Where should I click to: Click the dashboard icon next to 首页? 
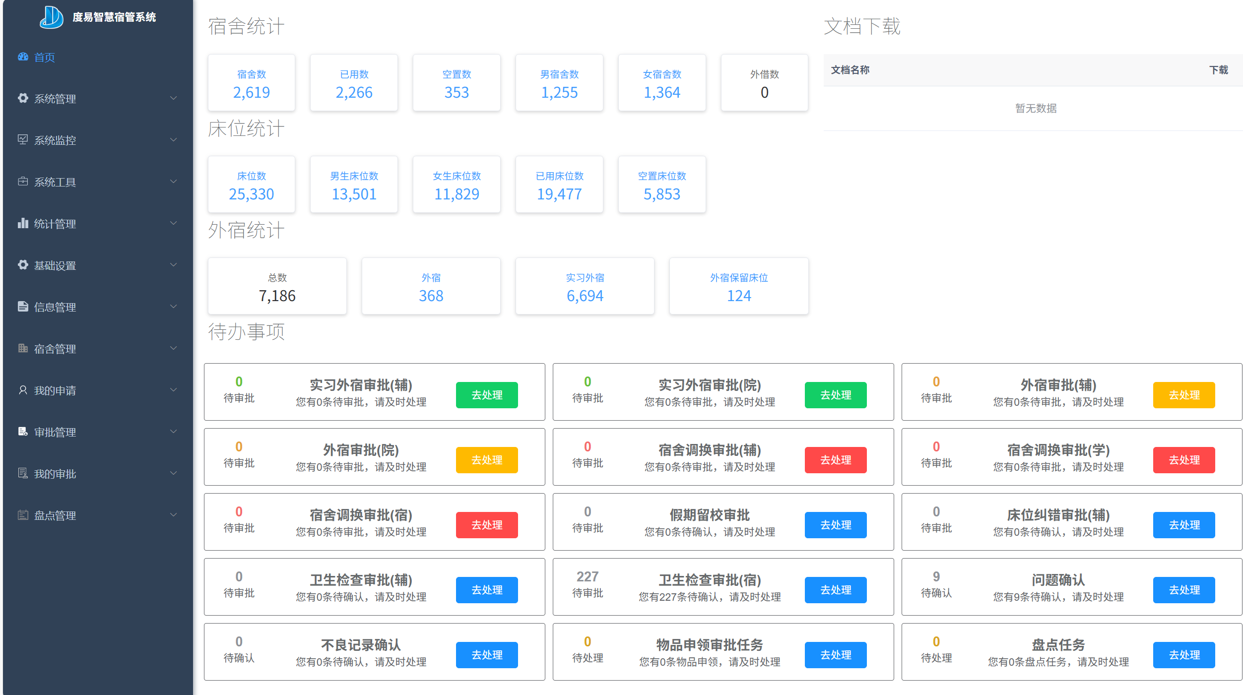point(23,57)
